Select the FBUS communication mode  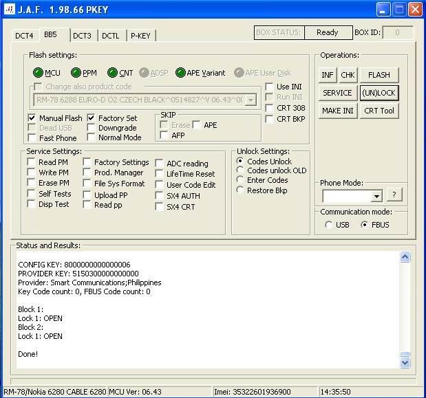[x=365, y=225]
